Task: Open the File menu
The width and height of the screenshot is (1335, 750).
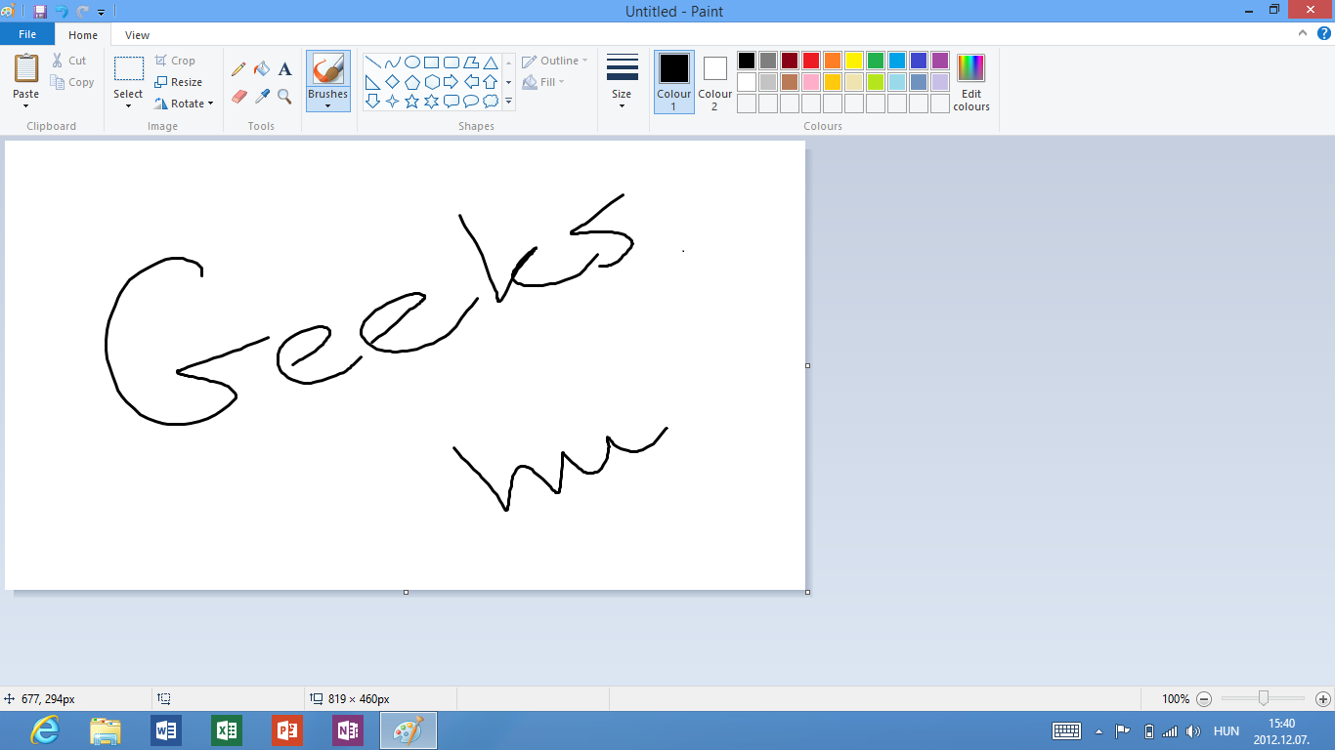Action: pos(27,34)
